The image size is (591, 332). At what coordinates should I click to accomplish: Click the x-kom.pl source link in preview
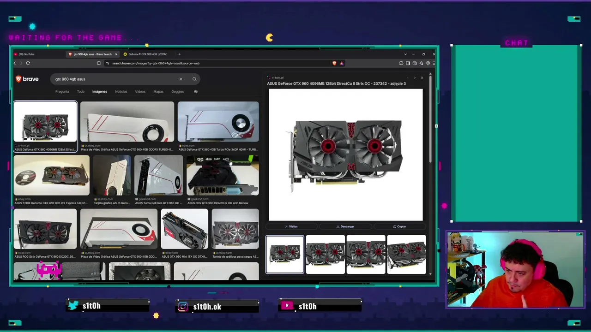pos(276,78)
